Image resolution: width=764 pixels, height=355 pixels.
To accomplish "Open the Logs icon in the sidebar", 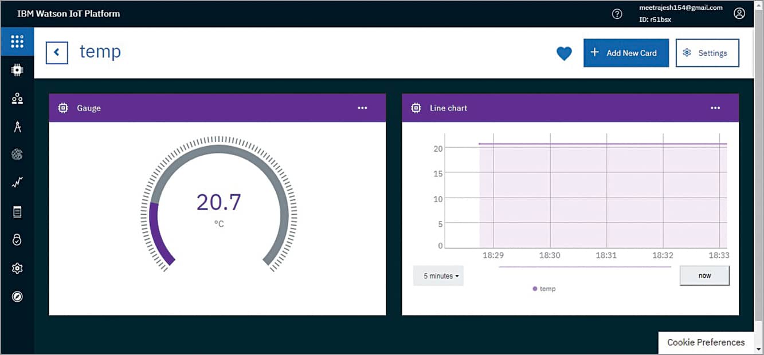I will click(x=17, y=211).
